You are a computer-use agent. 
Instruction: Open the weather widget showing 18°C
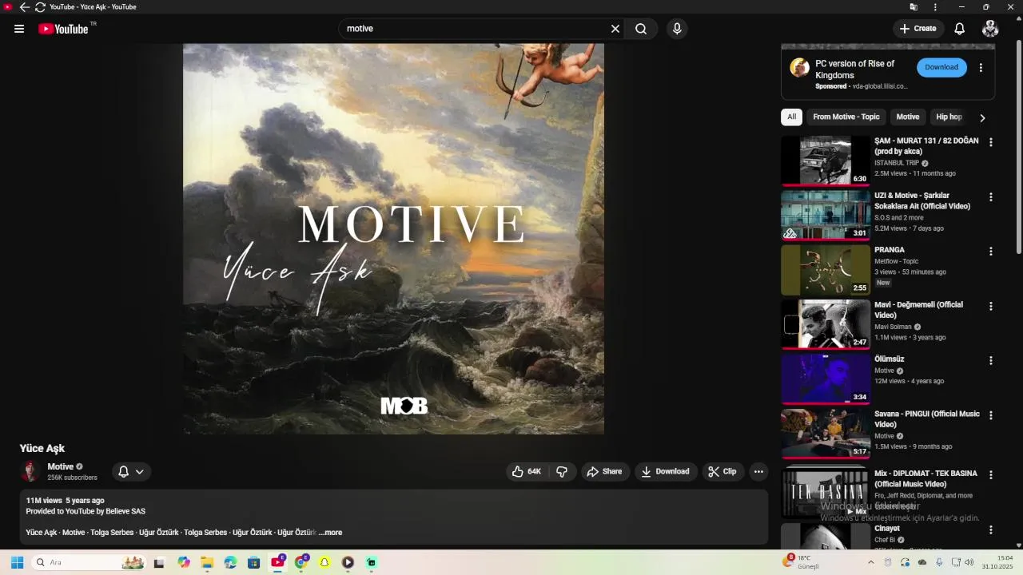pos(803,562)
